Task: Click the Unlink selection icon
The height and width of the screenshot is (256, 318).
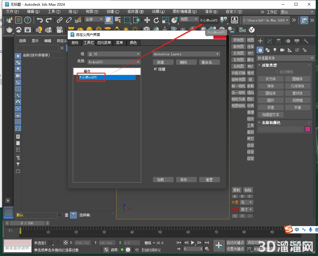Action: pyautogui.click(x=69, y=20)
